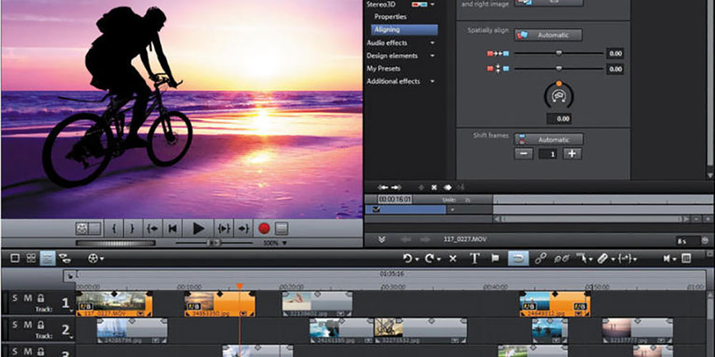The height and width of the screenshot is (357, 715).
Task: Adjust the vertical alignment slider handle
Action: point(558,69)
